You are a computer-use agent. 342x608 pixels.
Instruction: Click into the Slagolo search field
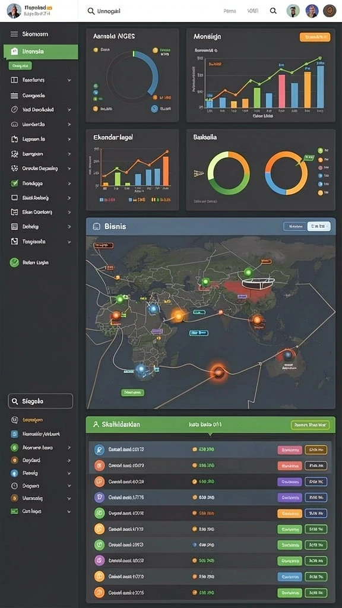pos(40,401)
